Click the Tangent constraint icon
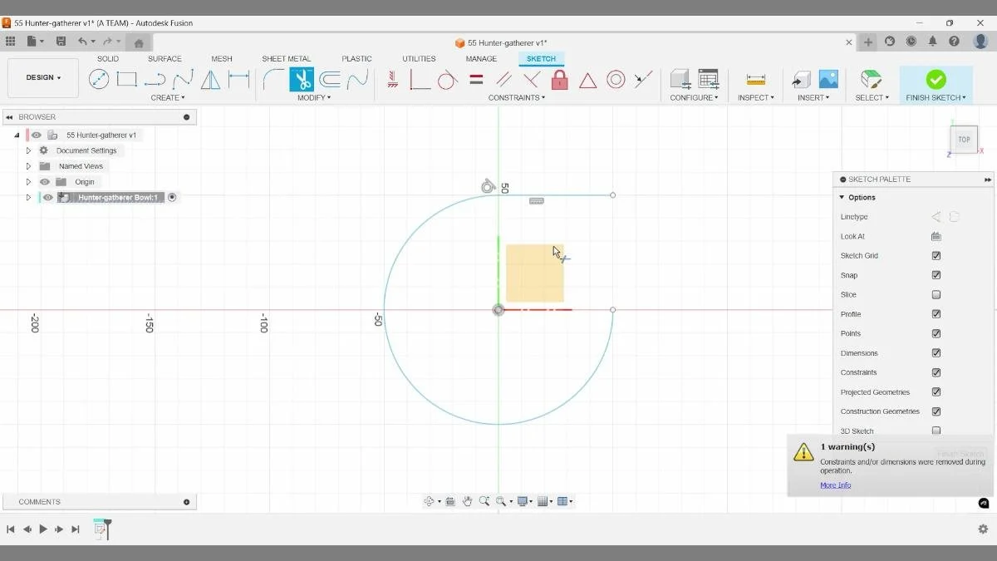 tap(446, 79)
